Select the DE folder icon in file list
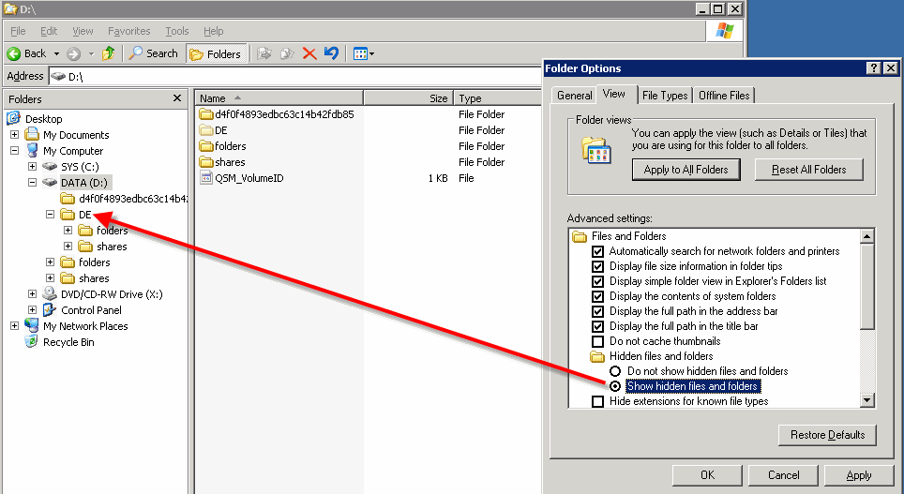 (206, 130)
